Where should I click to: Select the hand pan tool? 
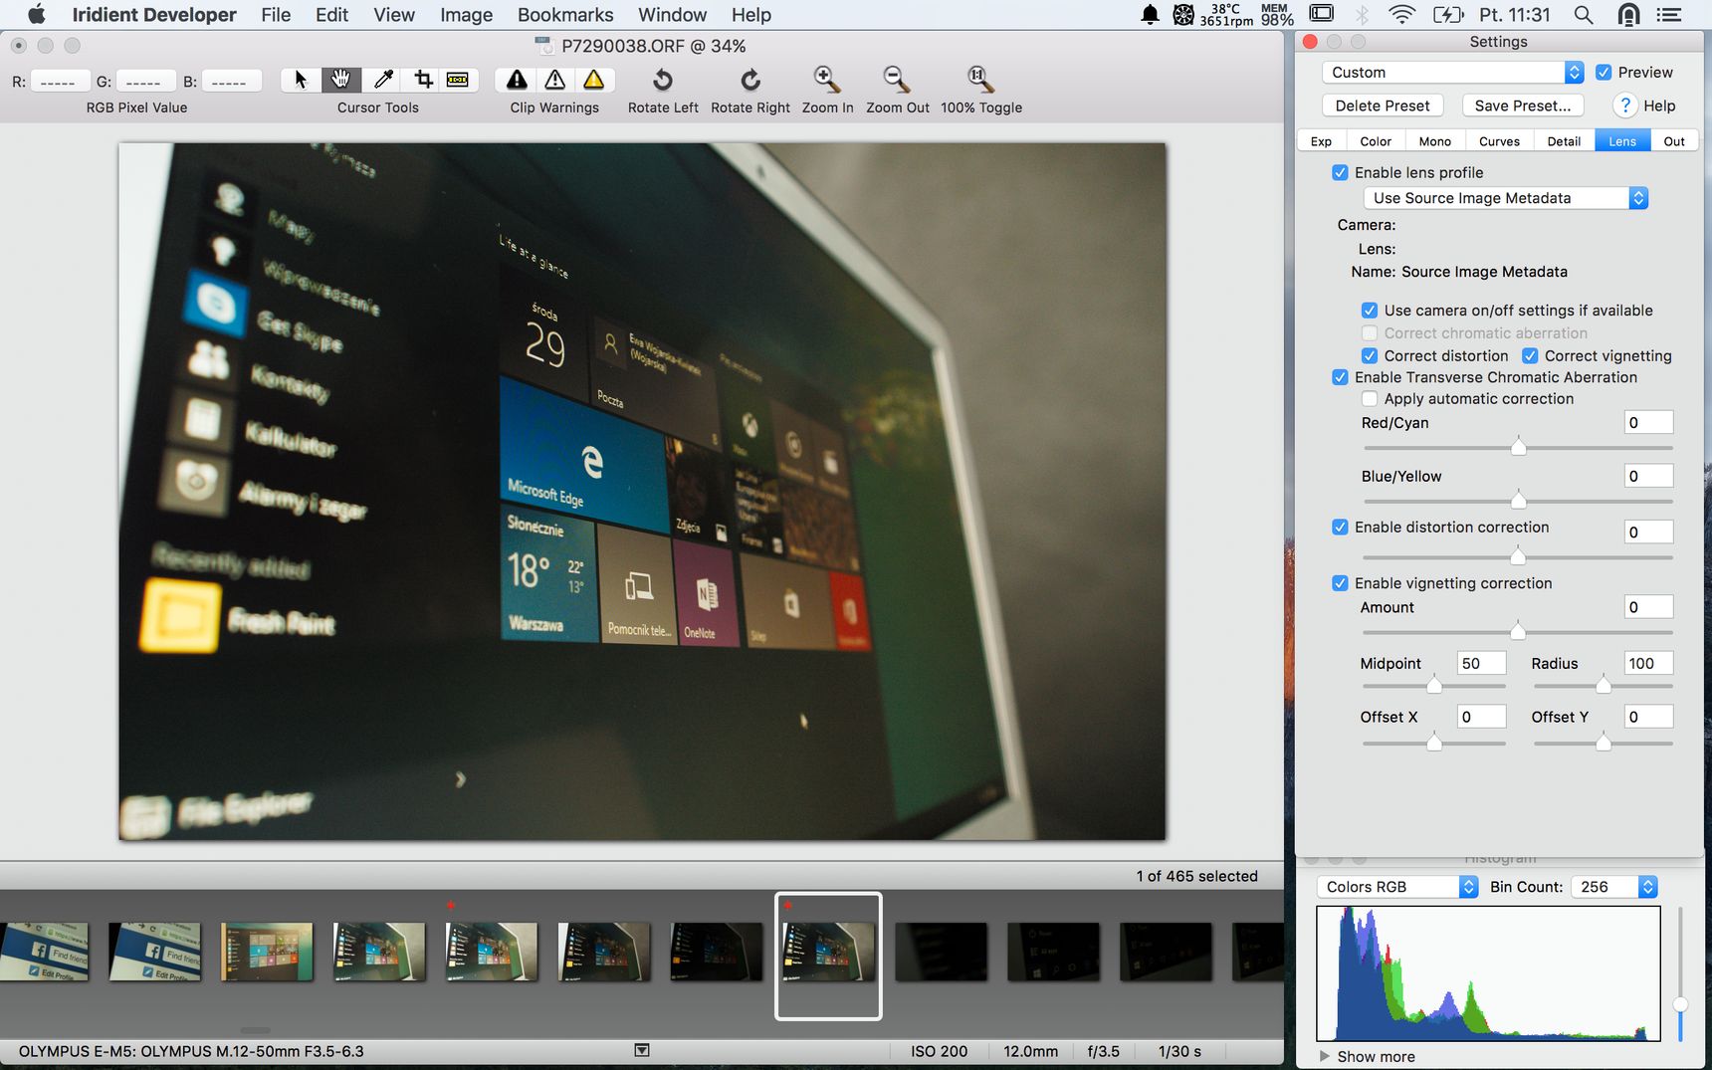[x=340, y=80]
